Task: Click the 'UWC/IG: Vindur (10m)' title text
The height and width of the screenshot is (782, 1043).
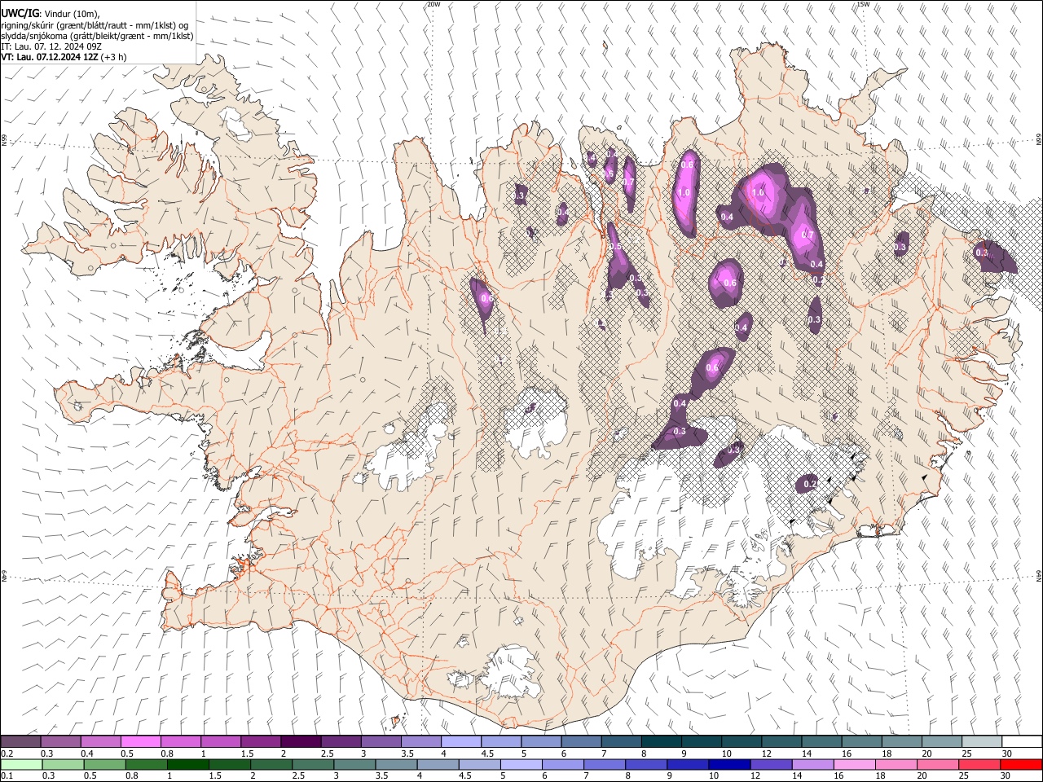Action: [51, 14]
